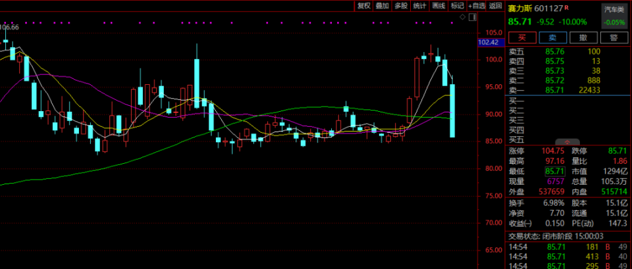This screenshot has height=269, width=632.
Task: Click the 买五 bid row label
Action: [517, 140]
